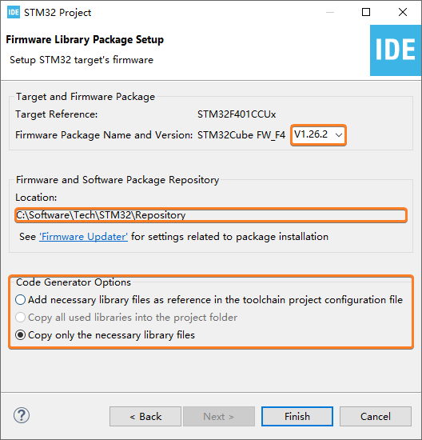Click the Code Generator Options group label
Viewport: 422px width, 440px height.
click(x=74, y=282)
